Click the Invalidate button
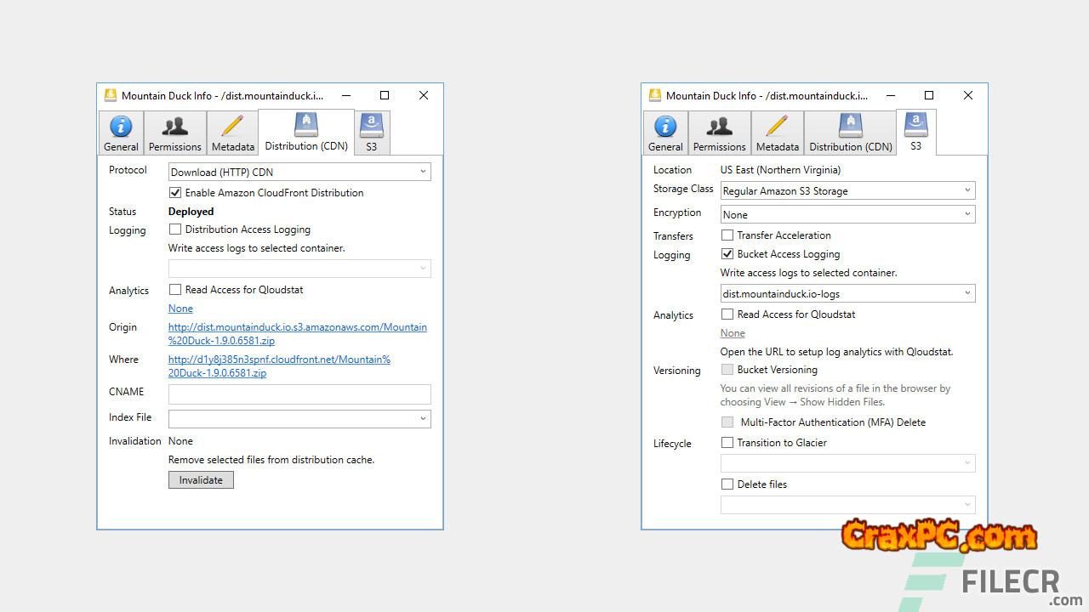 (201, 480)
